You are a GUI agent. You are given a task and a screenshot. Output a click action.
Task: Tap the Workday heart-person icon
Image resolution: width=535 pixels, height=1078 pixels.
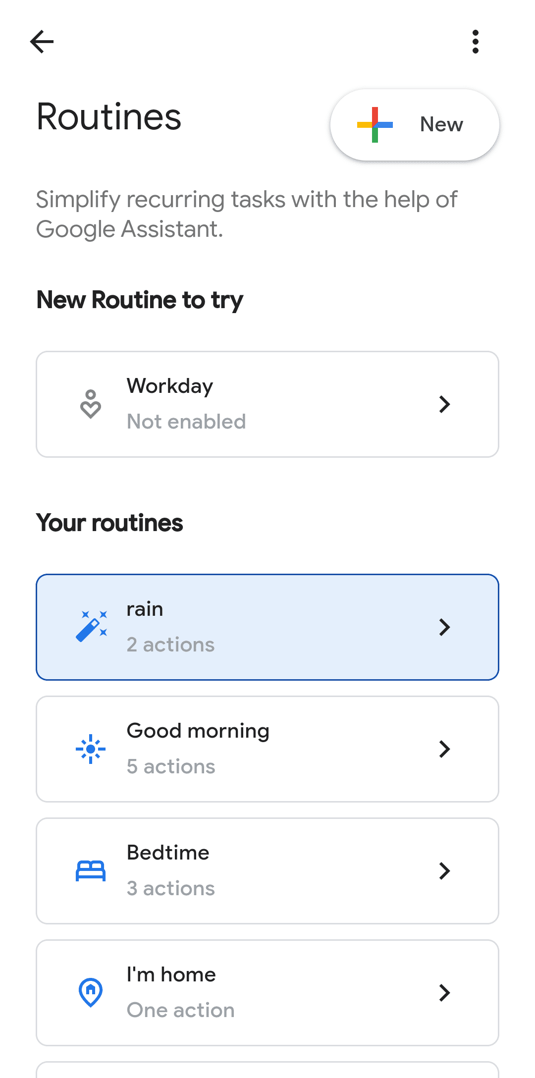pyautogui.click(x=91, y=404)
